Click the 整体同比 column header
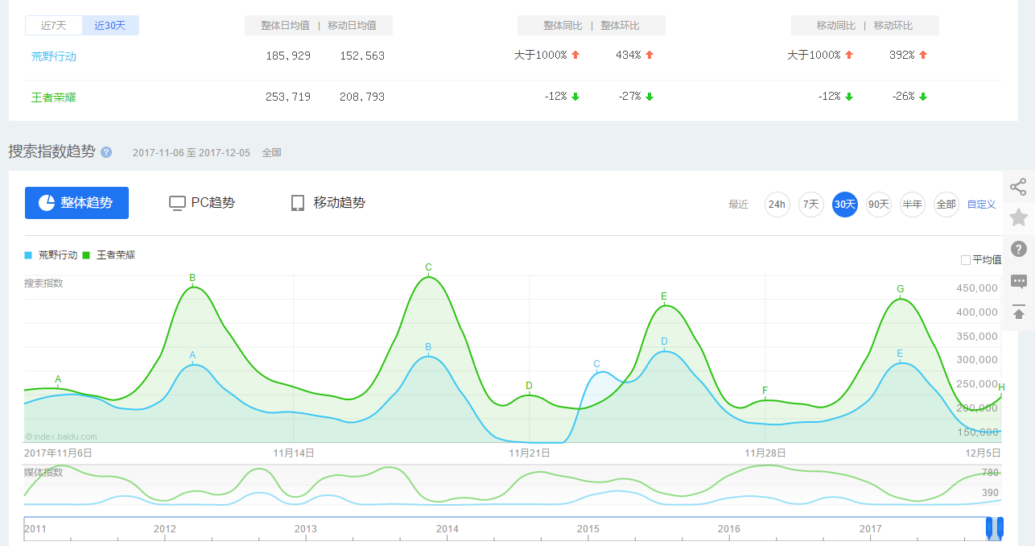1035x546 pixels. [x=563, y=26]
